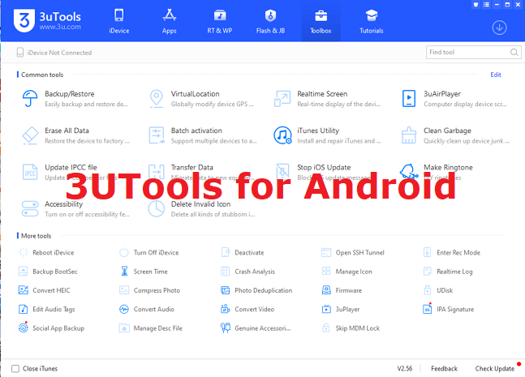This screenshot has width=525, height=377.
Task: Switch to the Apps tab
Action: [170, 22]
